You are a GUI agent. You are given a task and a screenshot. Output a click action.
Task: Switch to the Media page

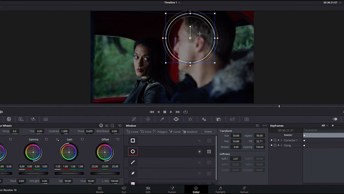[100, 189]
